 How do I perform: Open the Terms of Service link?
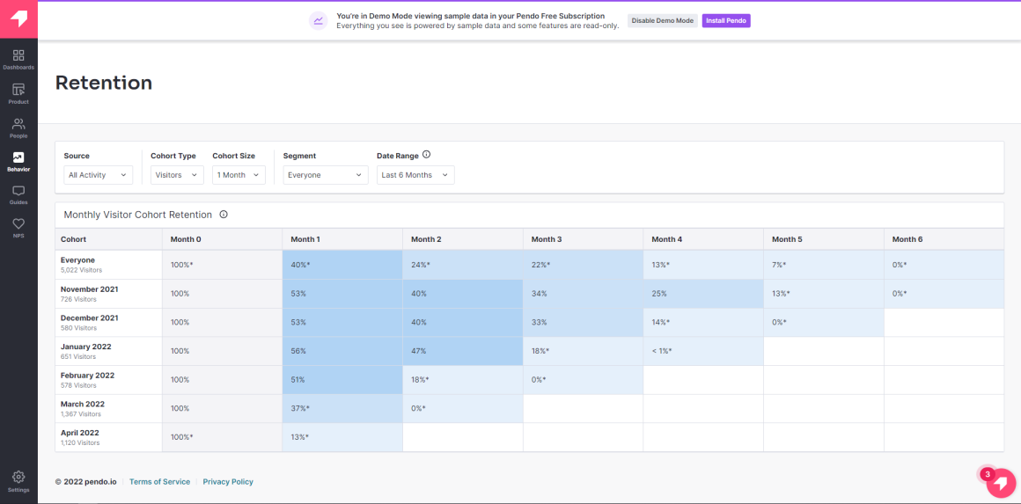(159, 482)
